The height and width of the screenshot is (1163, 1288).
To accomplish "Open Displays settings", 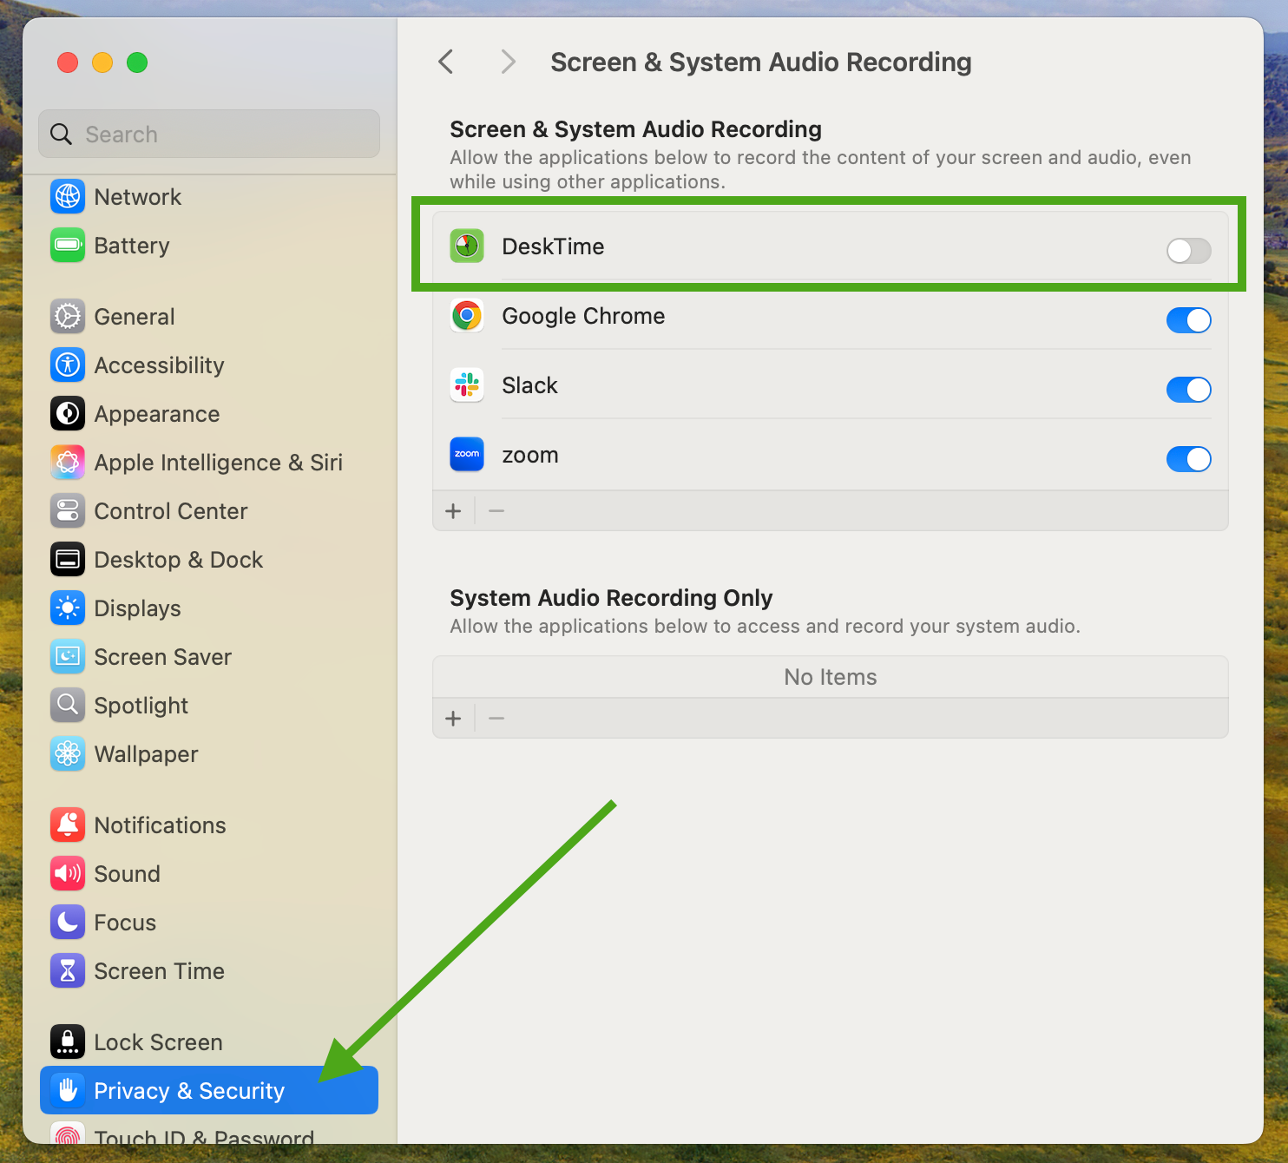I will click(137, 608).
